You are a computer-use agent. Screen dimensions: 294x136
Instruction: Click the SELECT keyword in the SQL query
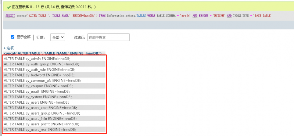10,16
